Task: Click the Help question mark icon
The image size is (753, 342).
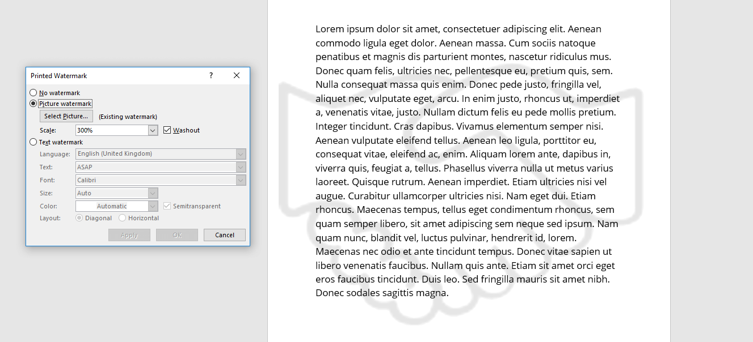Action: (x=211, y=75)
